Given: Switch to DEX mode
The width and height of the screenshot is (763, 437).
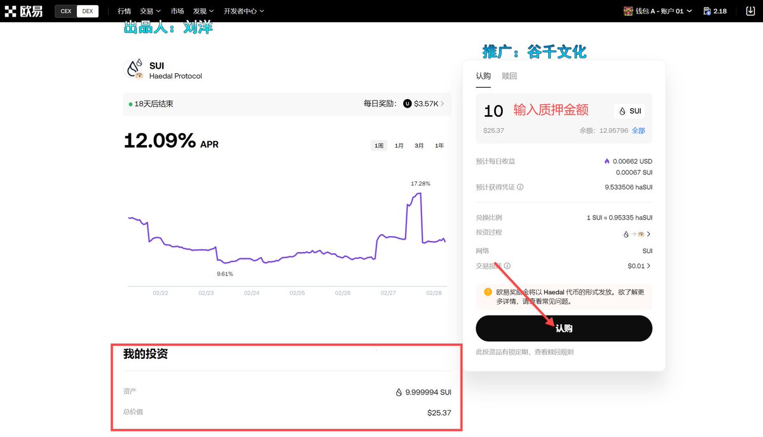Looking at the screenshot, I should click(88, 11).
